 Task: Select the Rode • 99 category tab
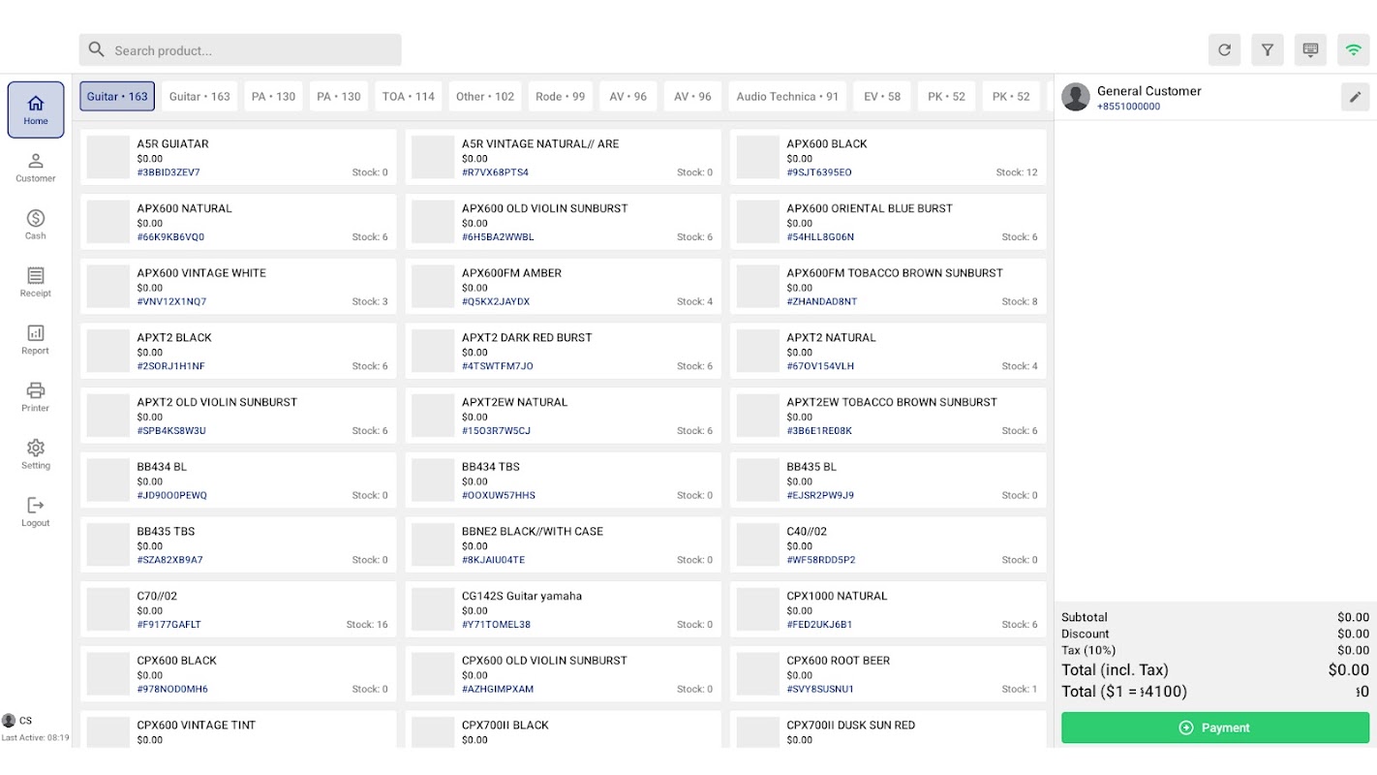coord(561,96)
